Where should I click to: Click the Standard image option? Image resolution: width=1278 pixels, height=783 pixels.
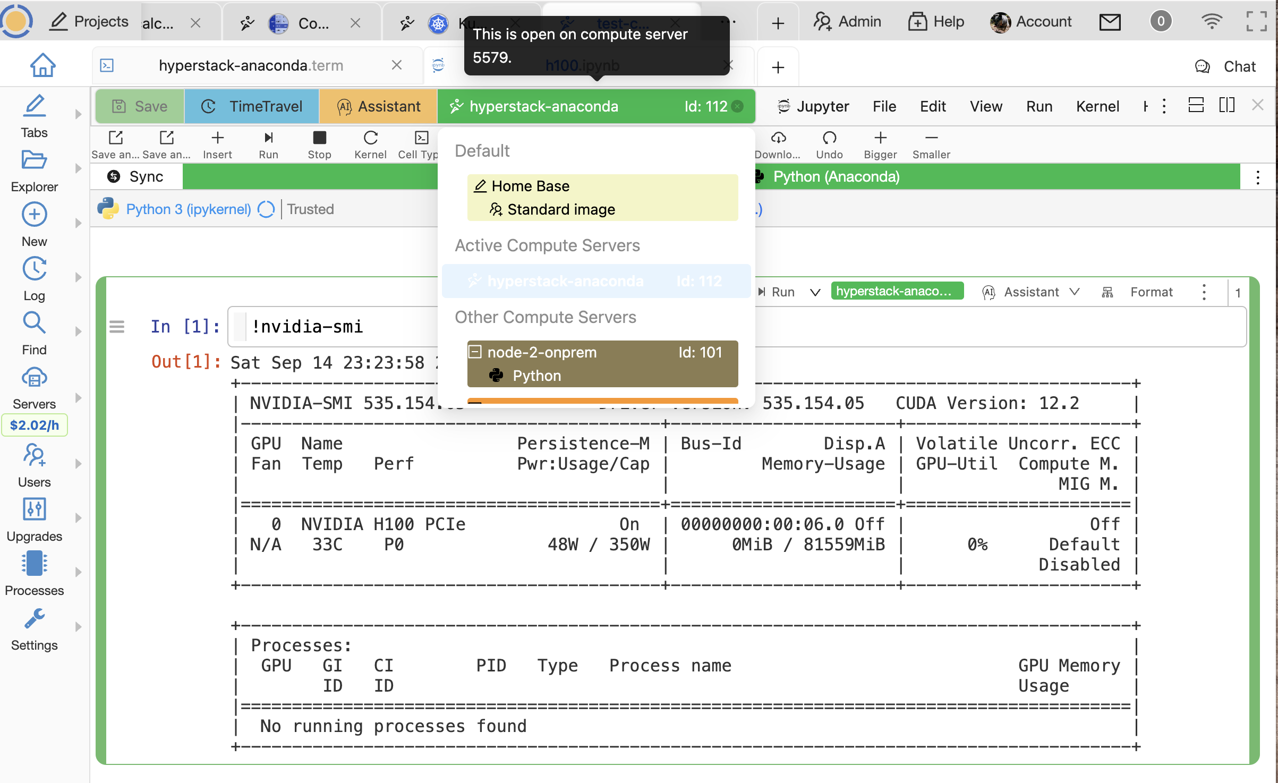tap(559, 209)
